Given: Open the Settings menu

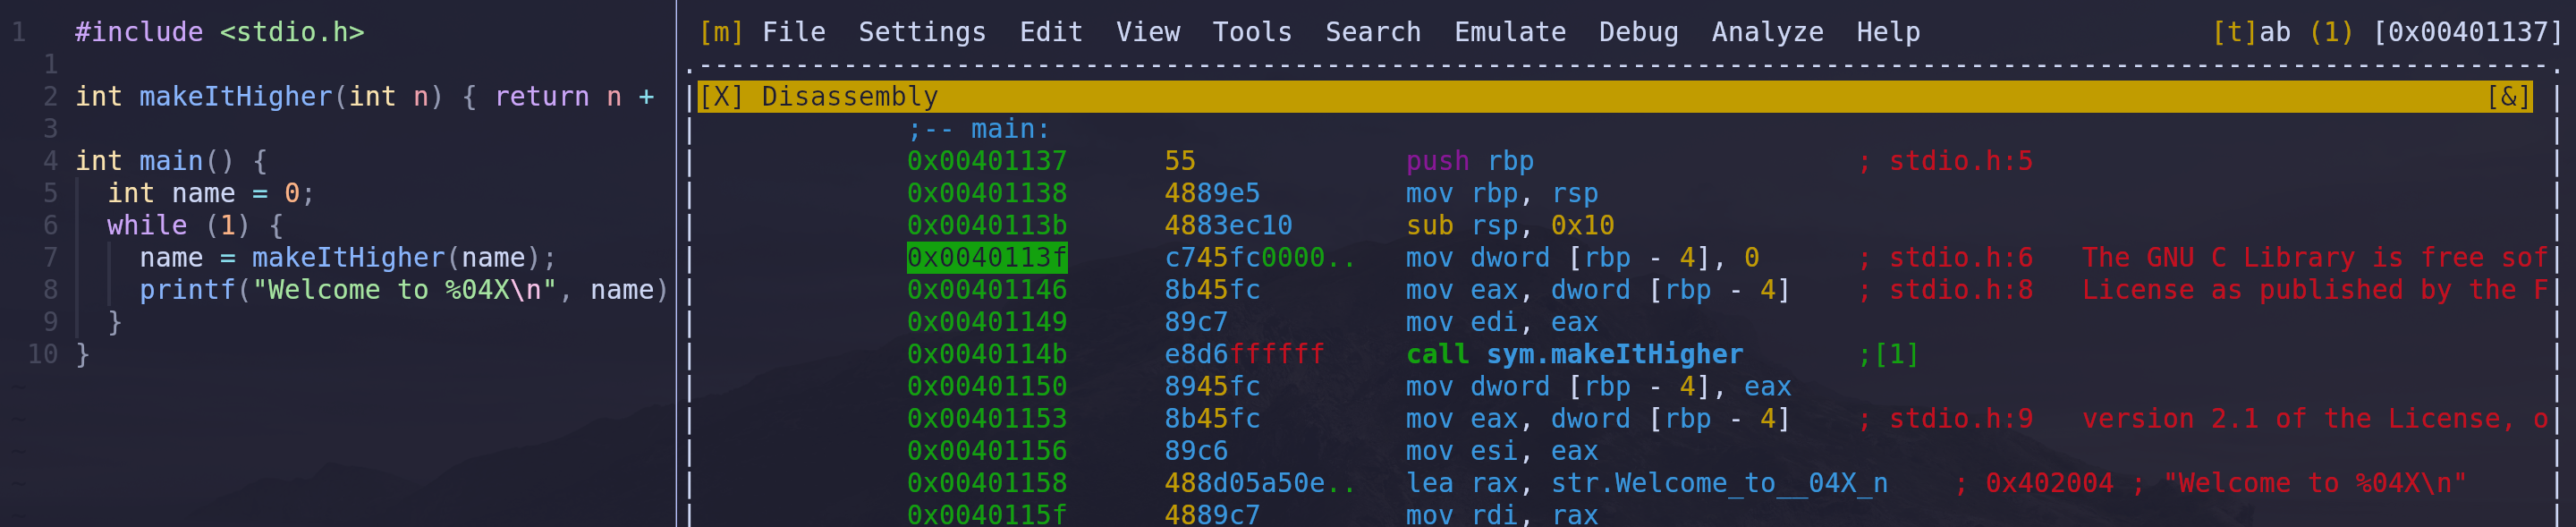Looking at the screenshot, I should click(921, 32).
